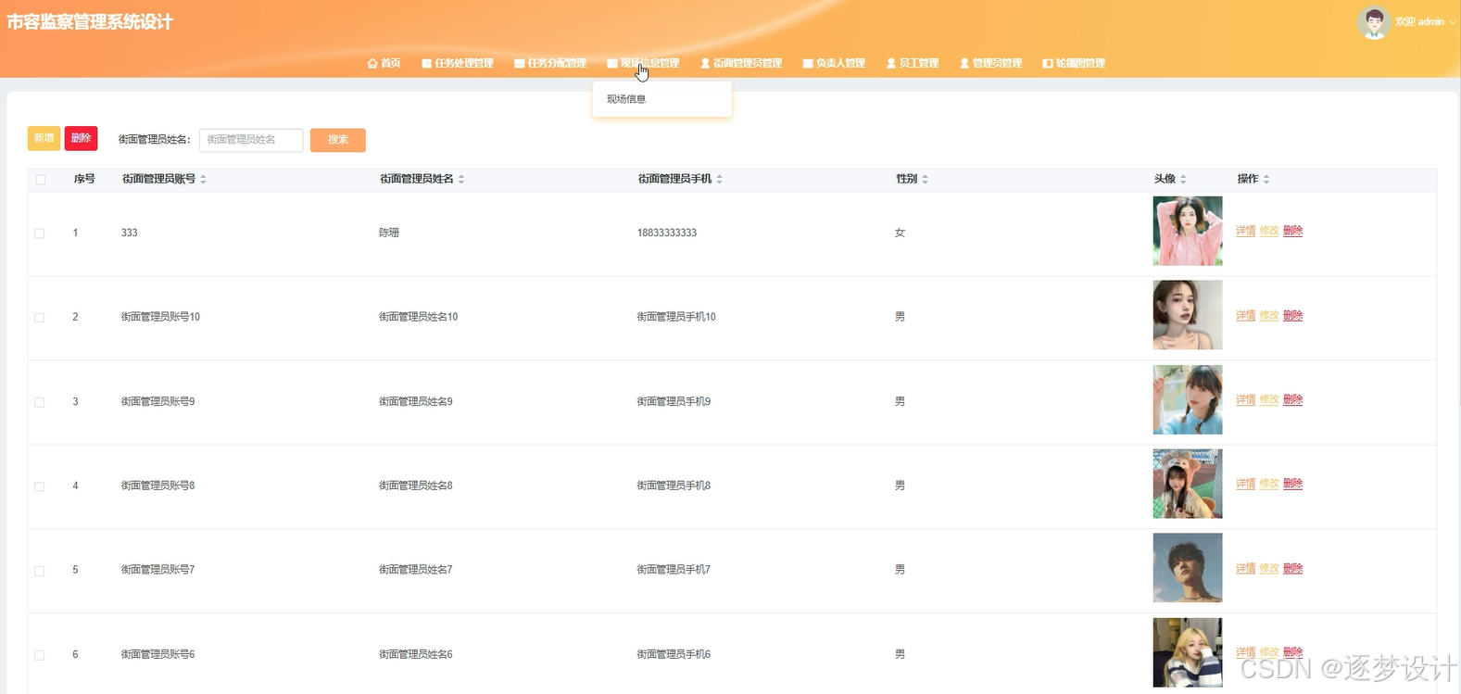Open the 管理员管理 menu
The height and width of the screenshot is (694, 1461).
990,63
